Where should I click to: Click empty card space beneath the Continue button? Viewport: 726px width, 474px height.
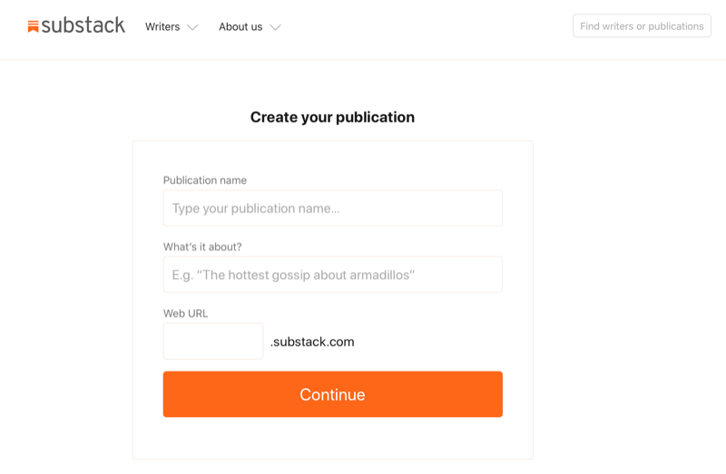click(x=333, y=438)
